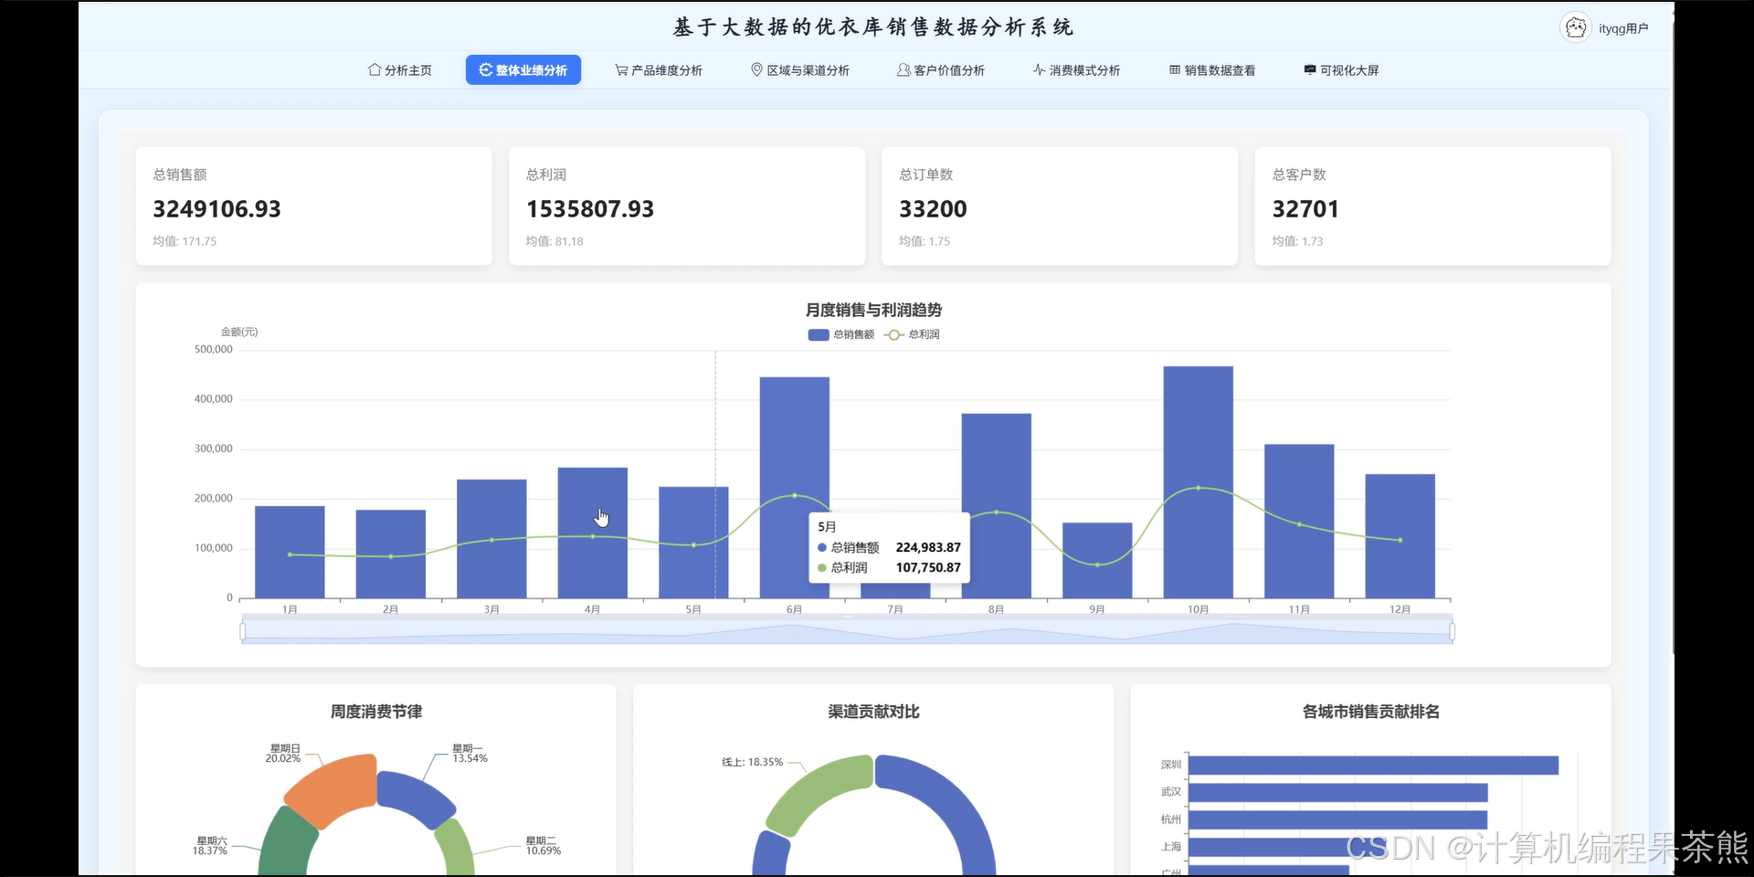Screen dimensions: 1754x877
Task: Click the orange 星期日 donut segment
Action: point(333,787)
